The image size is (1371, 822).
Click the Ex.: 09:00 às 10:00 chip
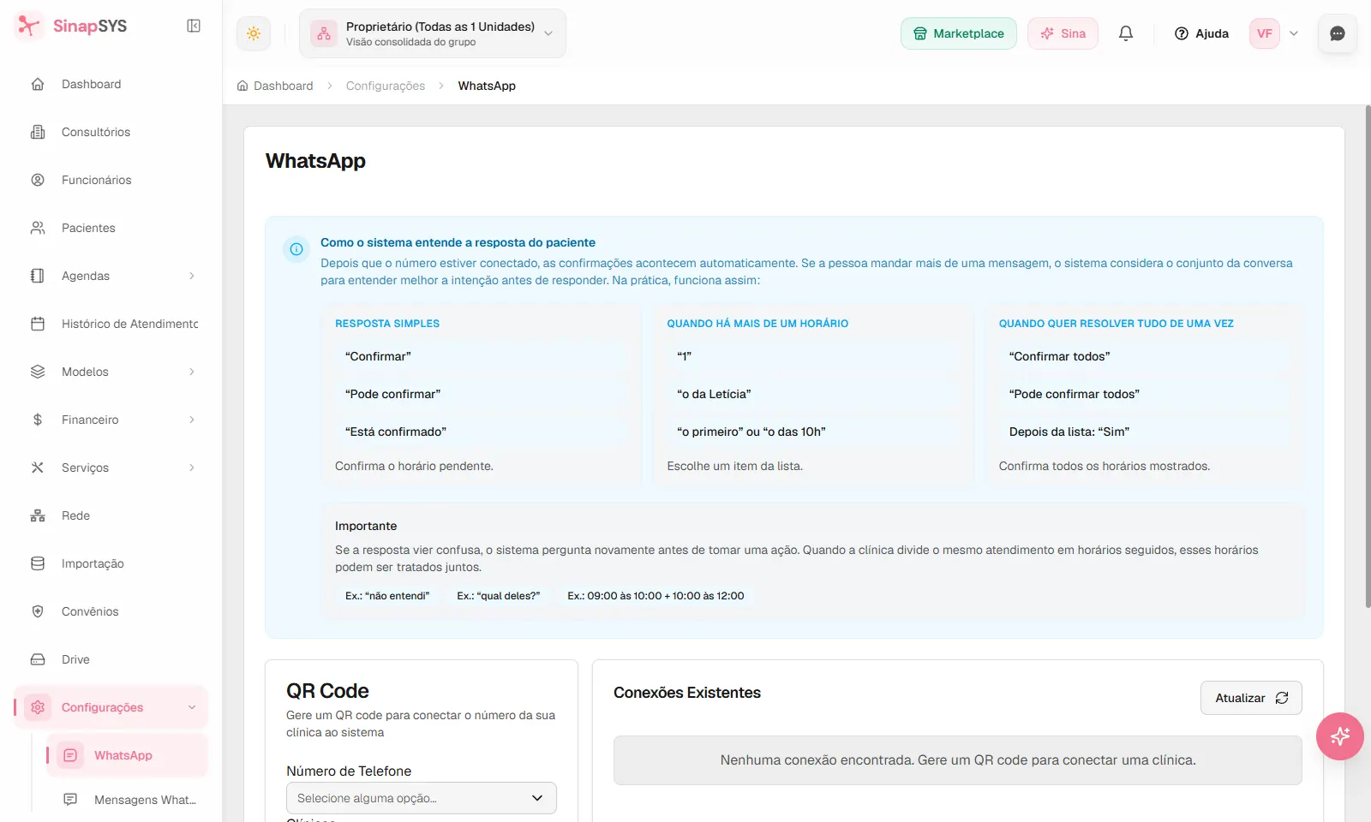[656, 596]
